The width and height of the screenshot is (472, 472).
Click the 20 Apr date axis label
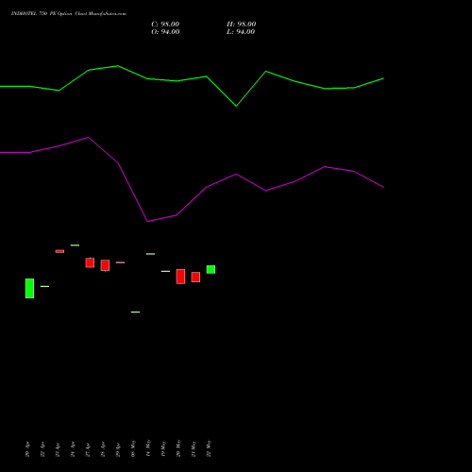(27, 449)
